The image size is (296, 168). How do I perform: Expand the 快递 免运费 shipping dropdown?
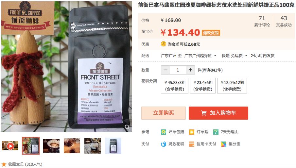tap(246, 56)
